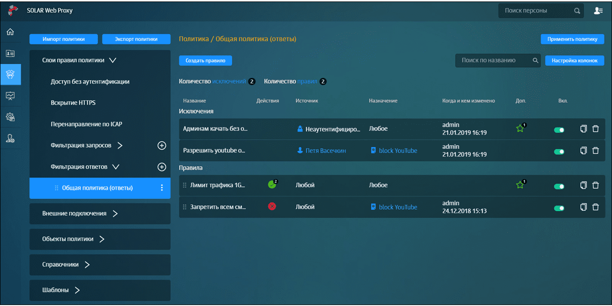
Task: Copy the Админам качать без о... rule
Action: pos(583,129)
